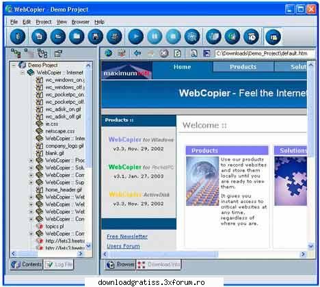Open the Free Newsletter link
The height and width of the screenshot is (287, 320).
tap(127, 236)
